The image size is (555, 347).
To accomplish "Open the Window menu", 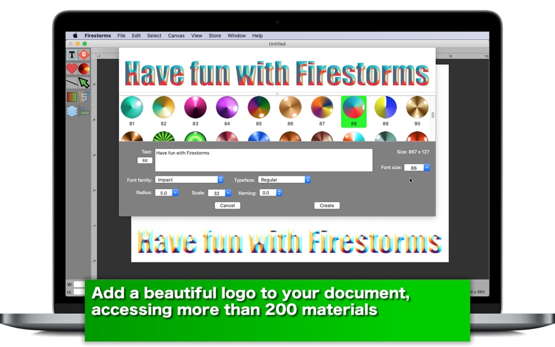I will [x=237, y=36].
